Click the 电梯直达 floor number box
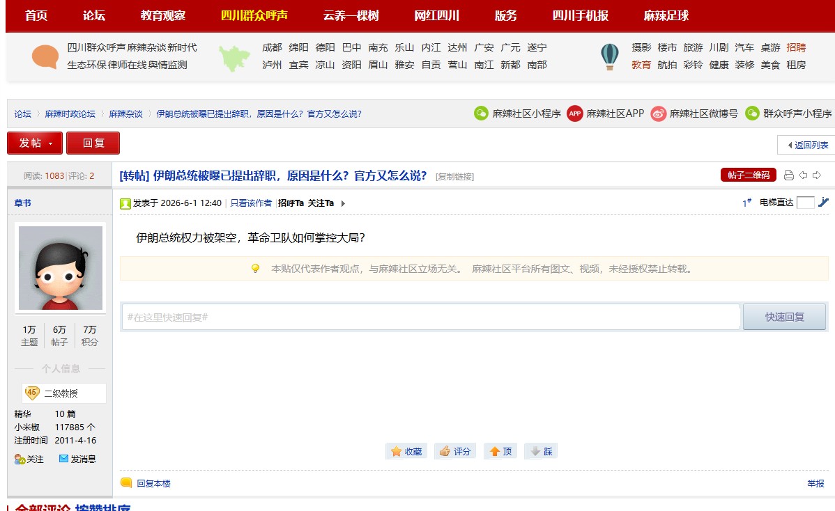 (805, 202)
